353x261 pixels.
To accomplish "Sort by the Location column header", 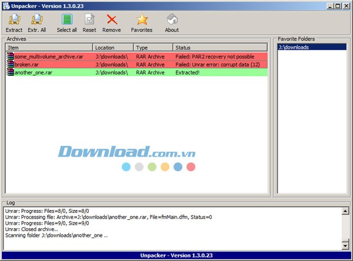I will (112, 48).
